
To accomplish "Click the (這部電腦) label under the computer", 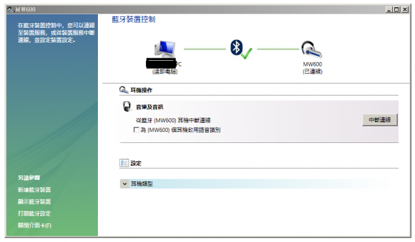I will tap(165, 72).
